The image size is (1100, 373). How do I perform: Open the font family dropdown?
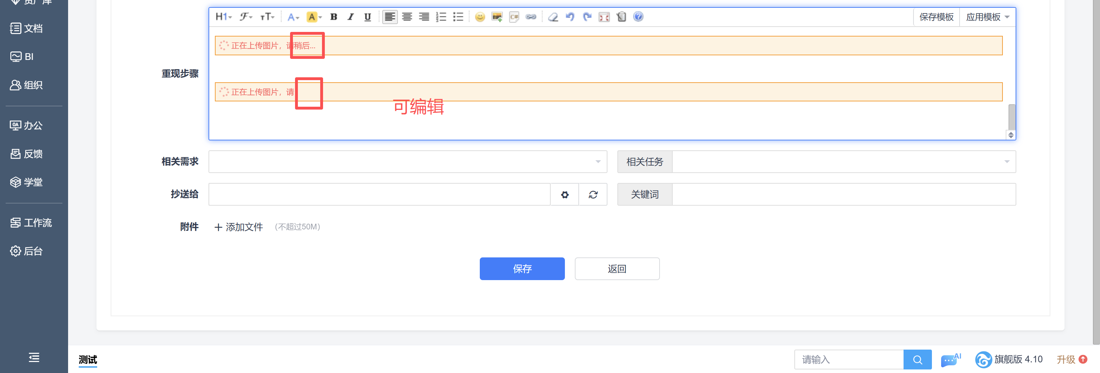[x=245, y=17]
